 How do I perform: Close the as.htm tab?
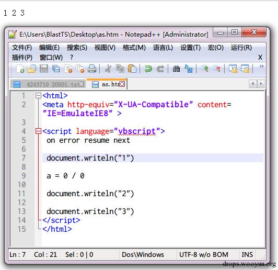[122, 84]
